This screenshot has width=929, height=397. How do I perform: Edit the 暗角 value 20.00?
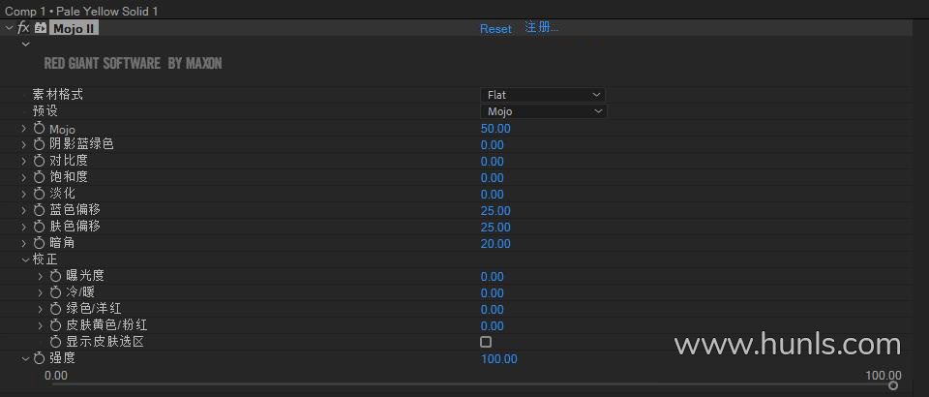point(495,244)
